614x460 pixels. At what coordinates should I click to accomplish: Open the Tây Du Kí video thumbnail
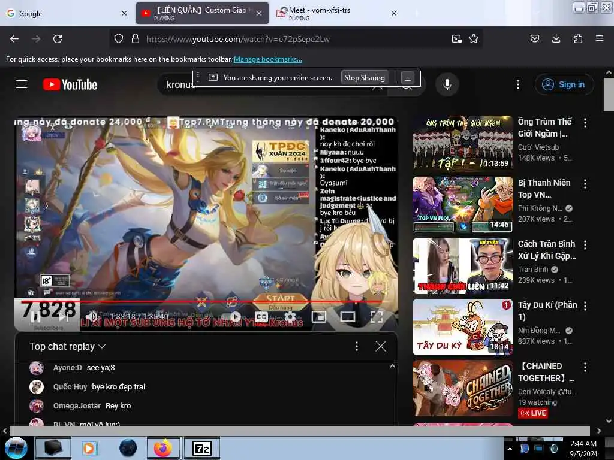pyautogui.click(x=463, y=326)
